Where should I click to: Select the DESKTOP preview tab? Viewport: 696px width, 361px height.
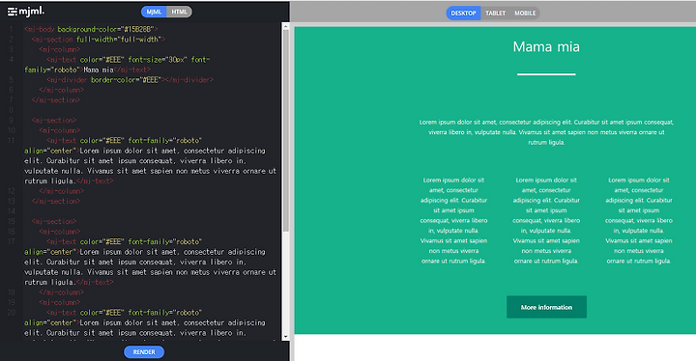[x=463, y=14]
